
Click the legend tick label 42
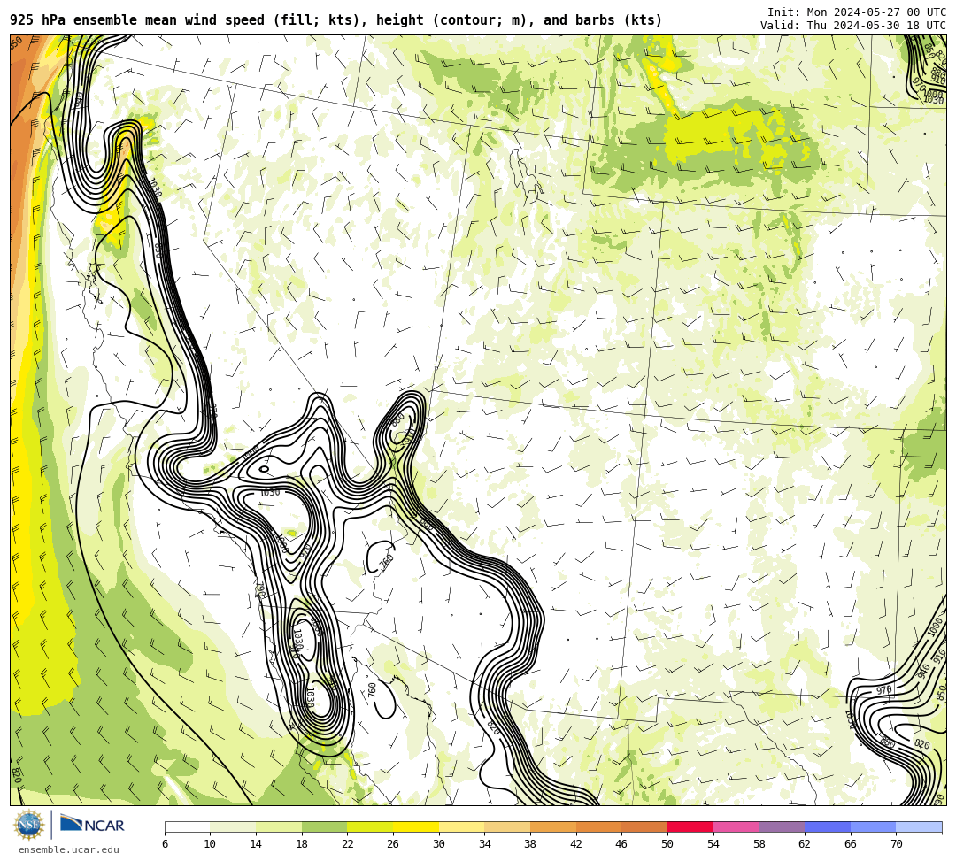[576, 844]
